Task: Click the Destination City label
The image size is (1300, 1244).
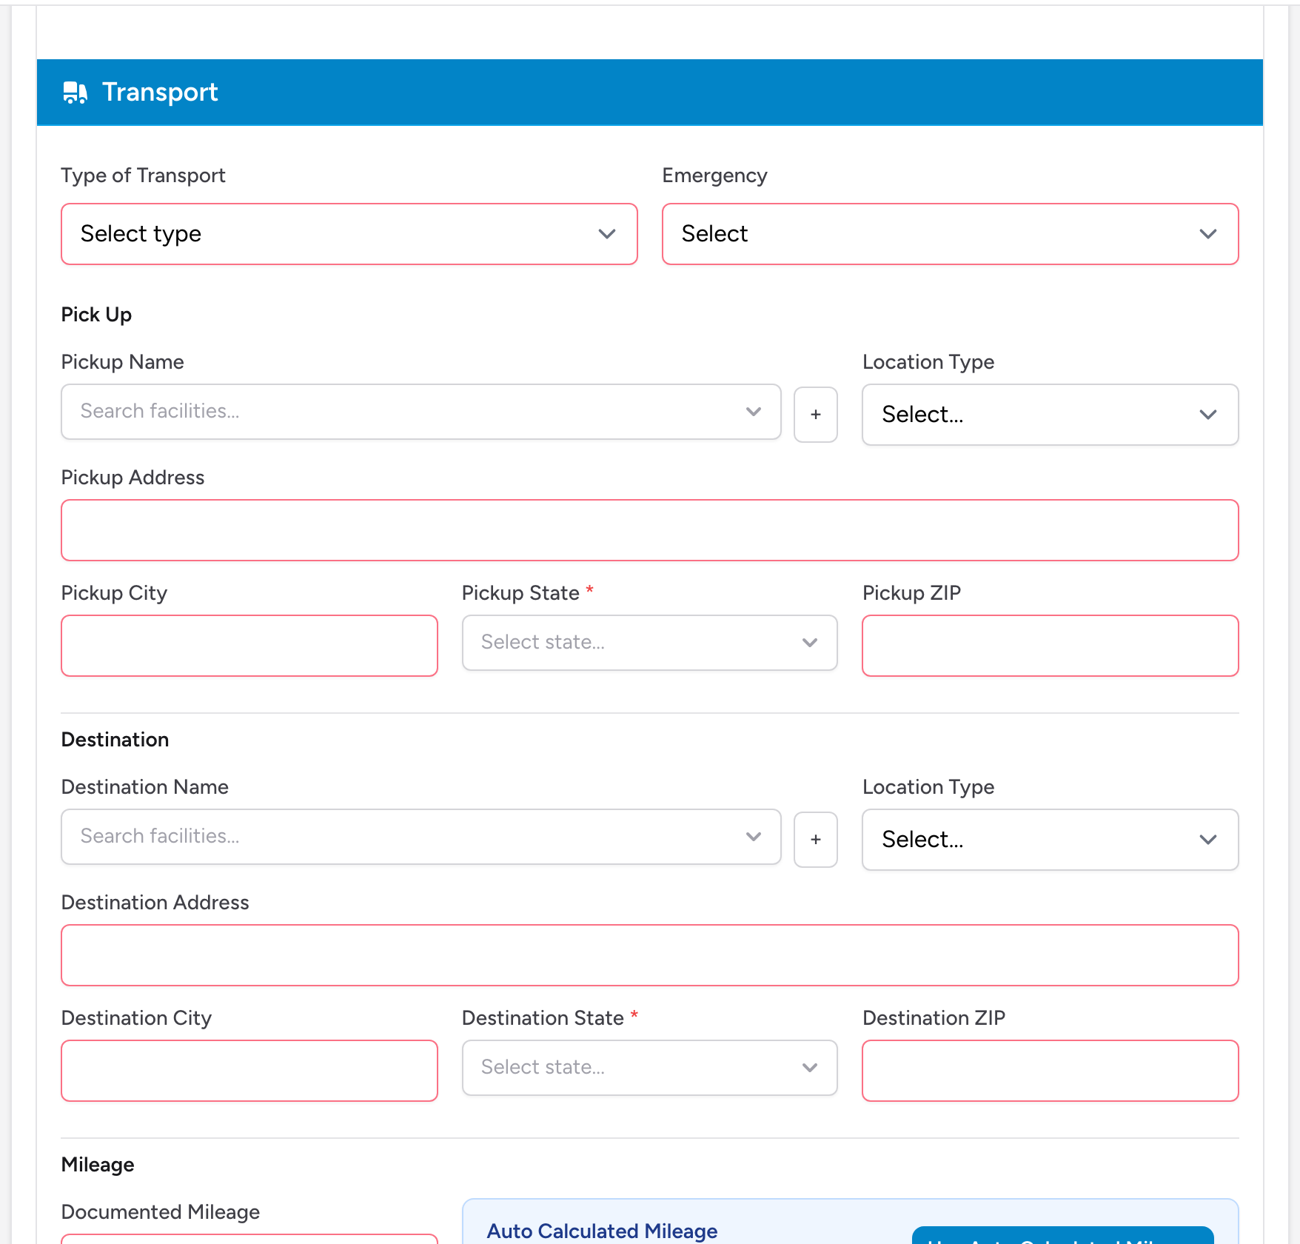Action: pyautogui.click(x=136, y=1018)
